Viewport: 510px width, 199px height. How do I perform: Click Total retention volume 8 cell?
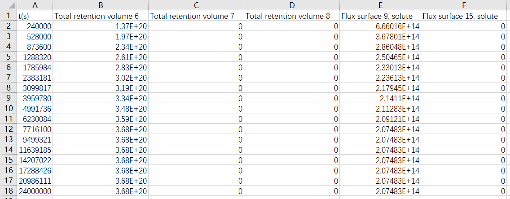click(x=292, y=16)
